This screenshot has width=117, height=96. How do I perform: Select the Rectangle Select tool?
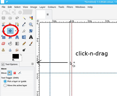(3, 18)
